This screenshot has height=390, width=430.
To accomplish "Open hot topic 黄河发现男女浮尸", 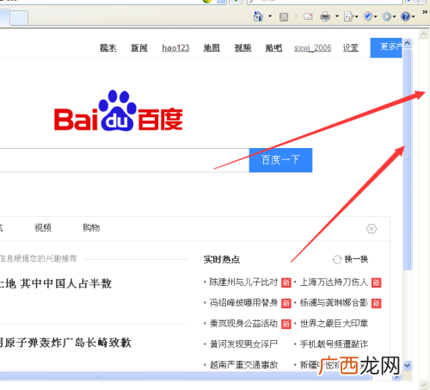I will [243, 344].
